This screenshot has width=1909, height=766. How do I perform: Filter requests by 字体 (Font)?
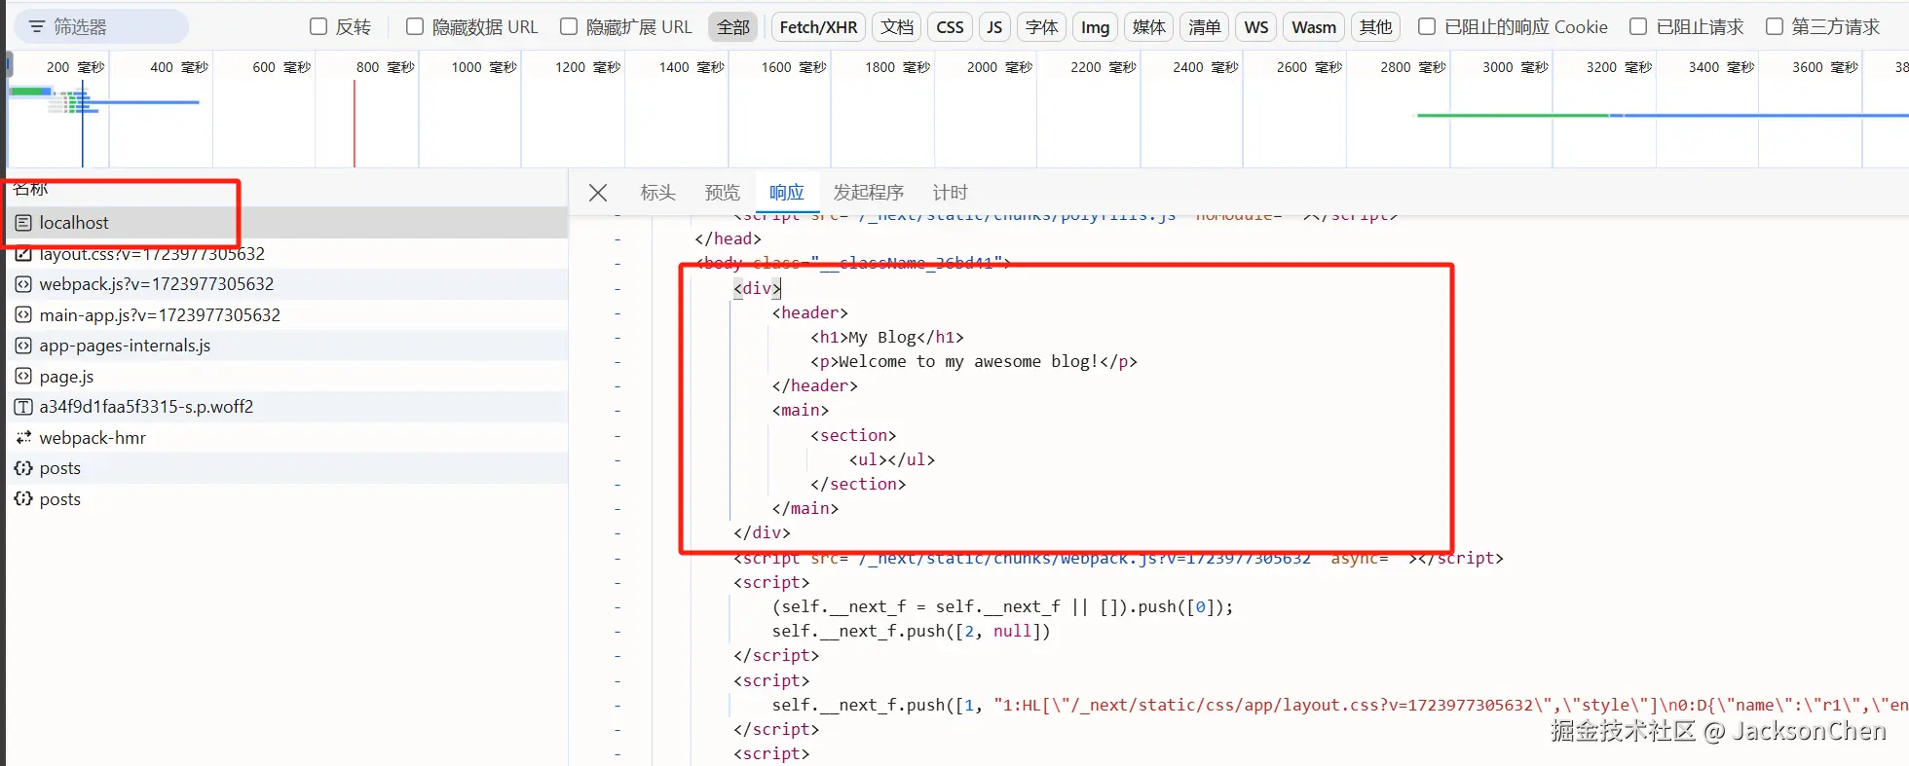tap(1042, 27)
